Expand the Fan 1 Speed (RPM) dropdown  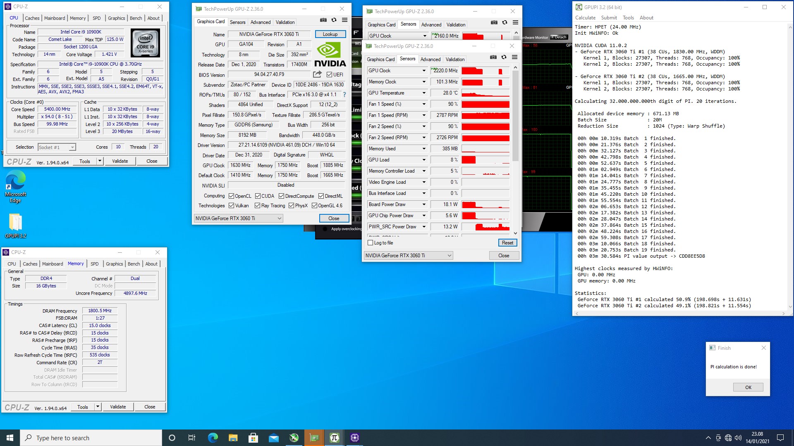tap(424, 115)
